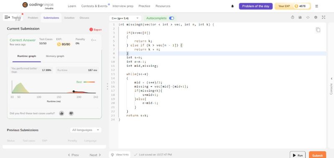Save code with the floppy disk icon
Viewport: 334px width, 158px height.
pos(300,18)
